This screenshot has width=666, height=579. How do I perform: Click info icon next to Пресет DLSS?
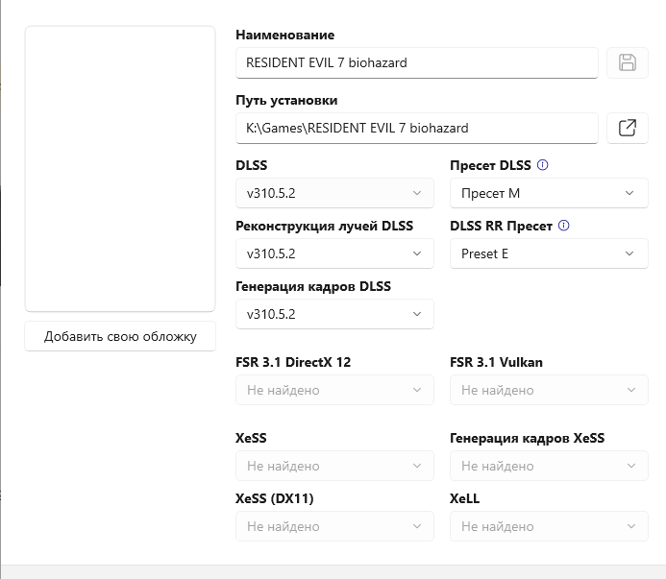pos(542,165)
